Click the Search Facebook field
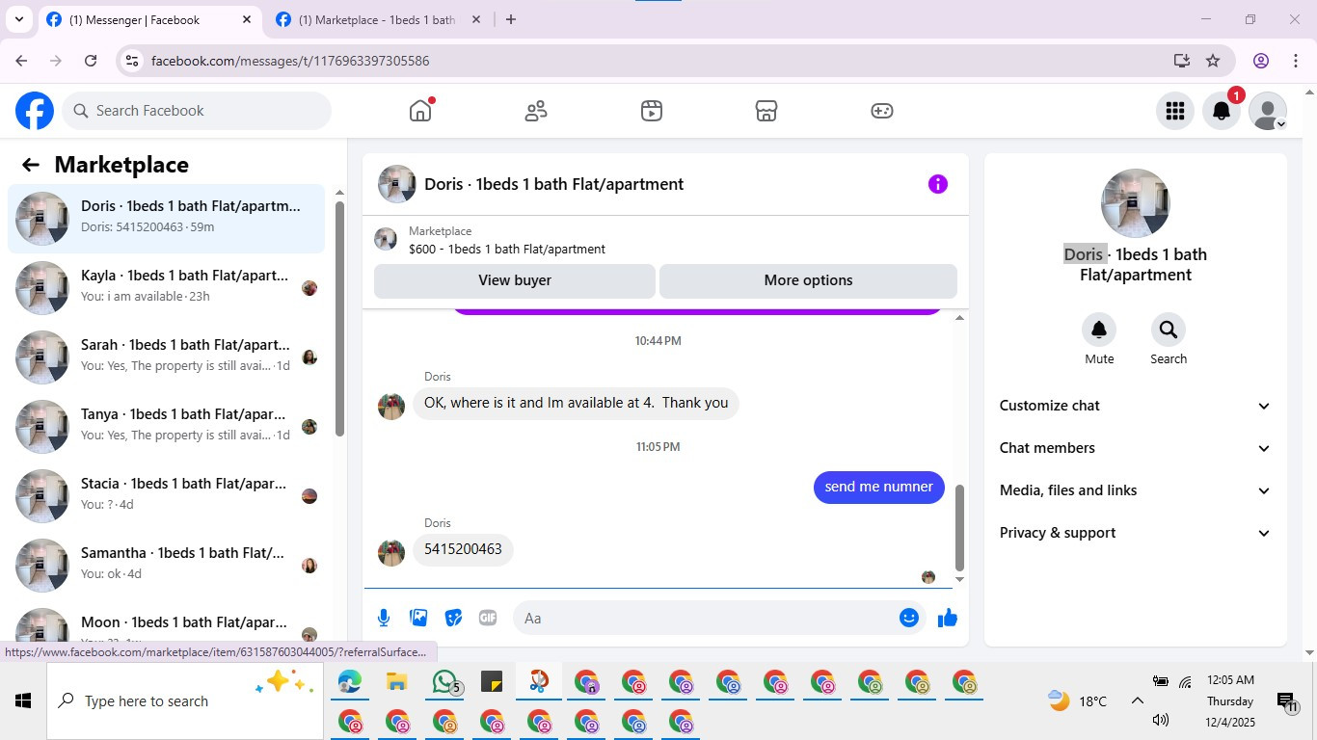 coord(197,111)
